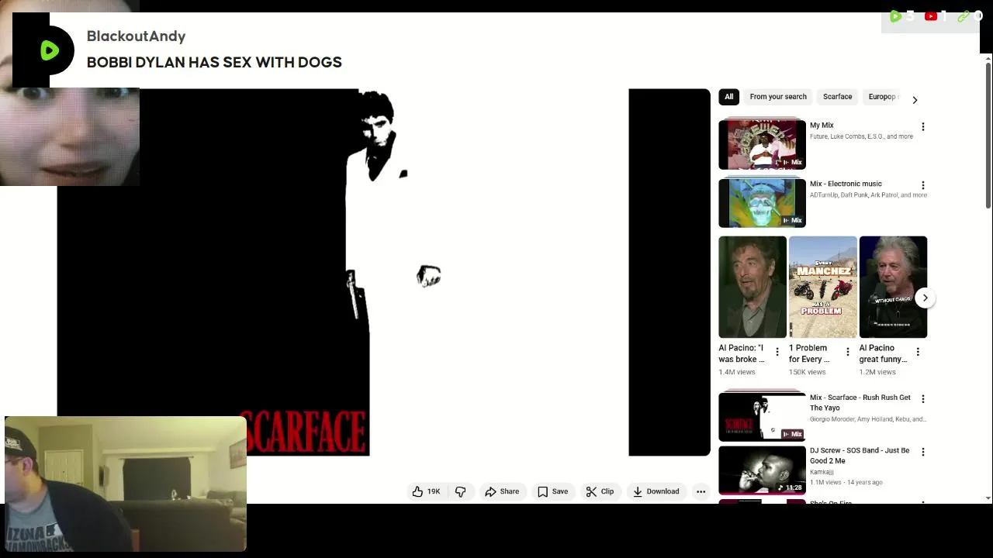This screenshot has width=993, height=558.
Task: Click the Scarface video player area
Action: tap(383, 272)
